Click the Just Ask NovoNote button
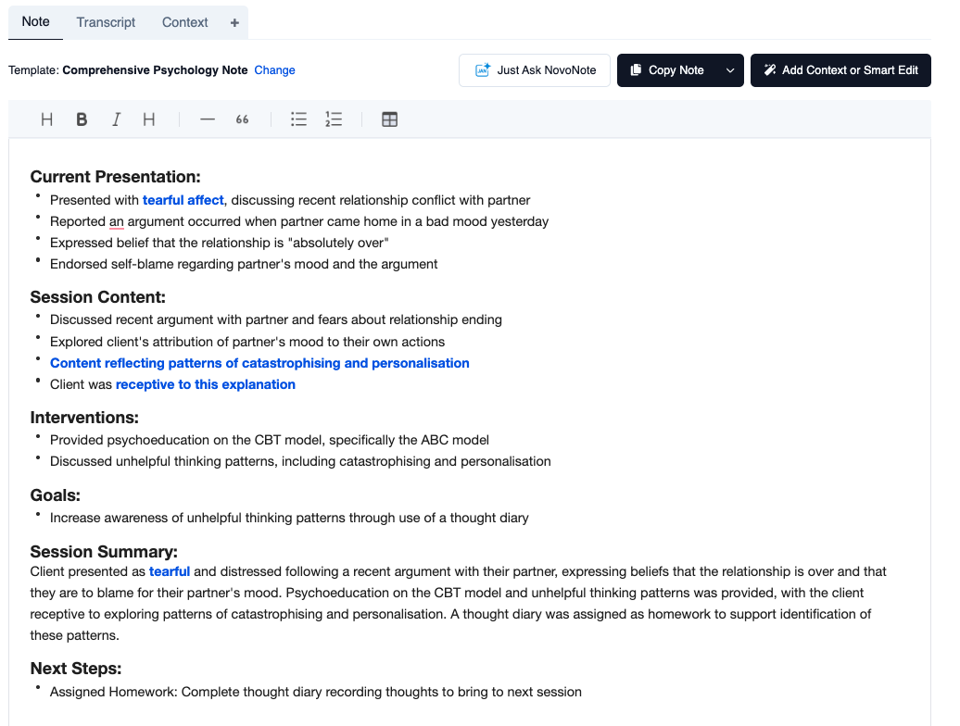Viewport: 960px width, 726px height. click(535, 70)
